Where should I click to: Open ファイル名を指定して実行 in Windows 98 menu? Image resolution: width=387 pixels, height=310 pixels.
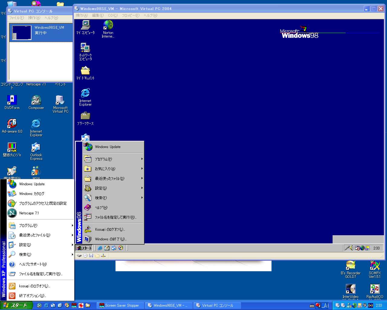(x=113, y=217)
